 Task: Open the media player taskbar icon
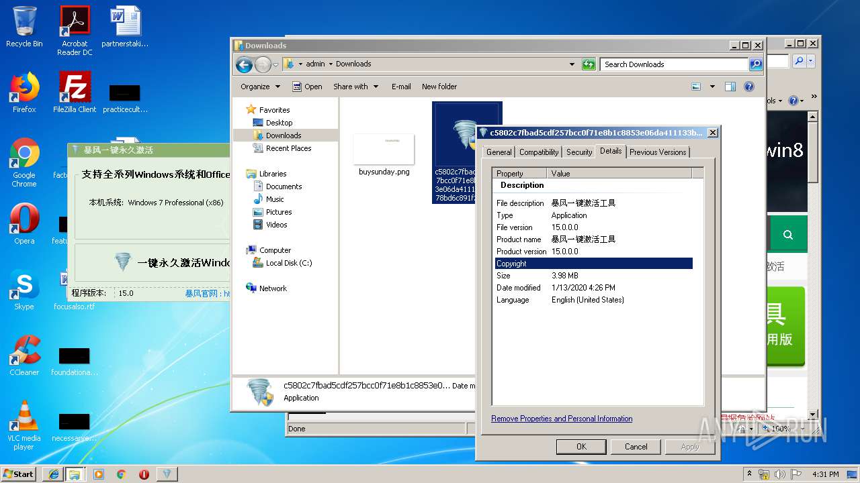pyautogui.click(x=99, y=474)
